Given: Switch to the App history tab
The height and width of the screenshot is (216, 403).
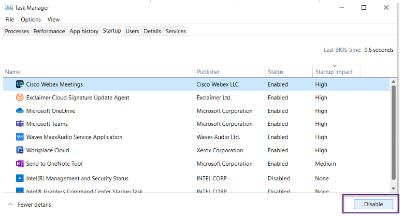Looking at the screenshot, I should [84, 31].
